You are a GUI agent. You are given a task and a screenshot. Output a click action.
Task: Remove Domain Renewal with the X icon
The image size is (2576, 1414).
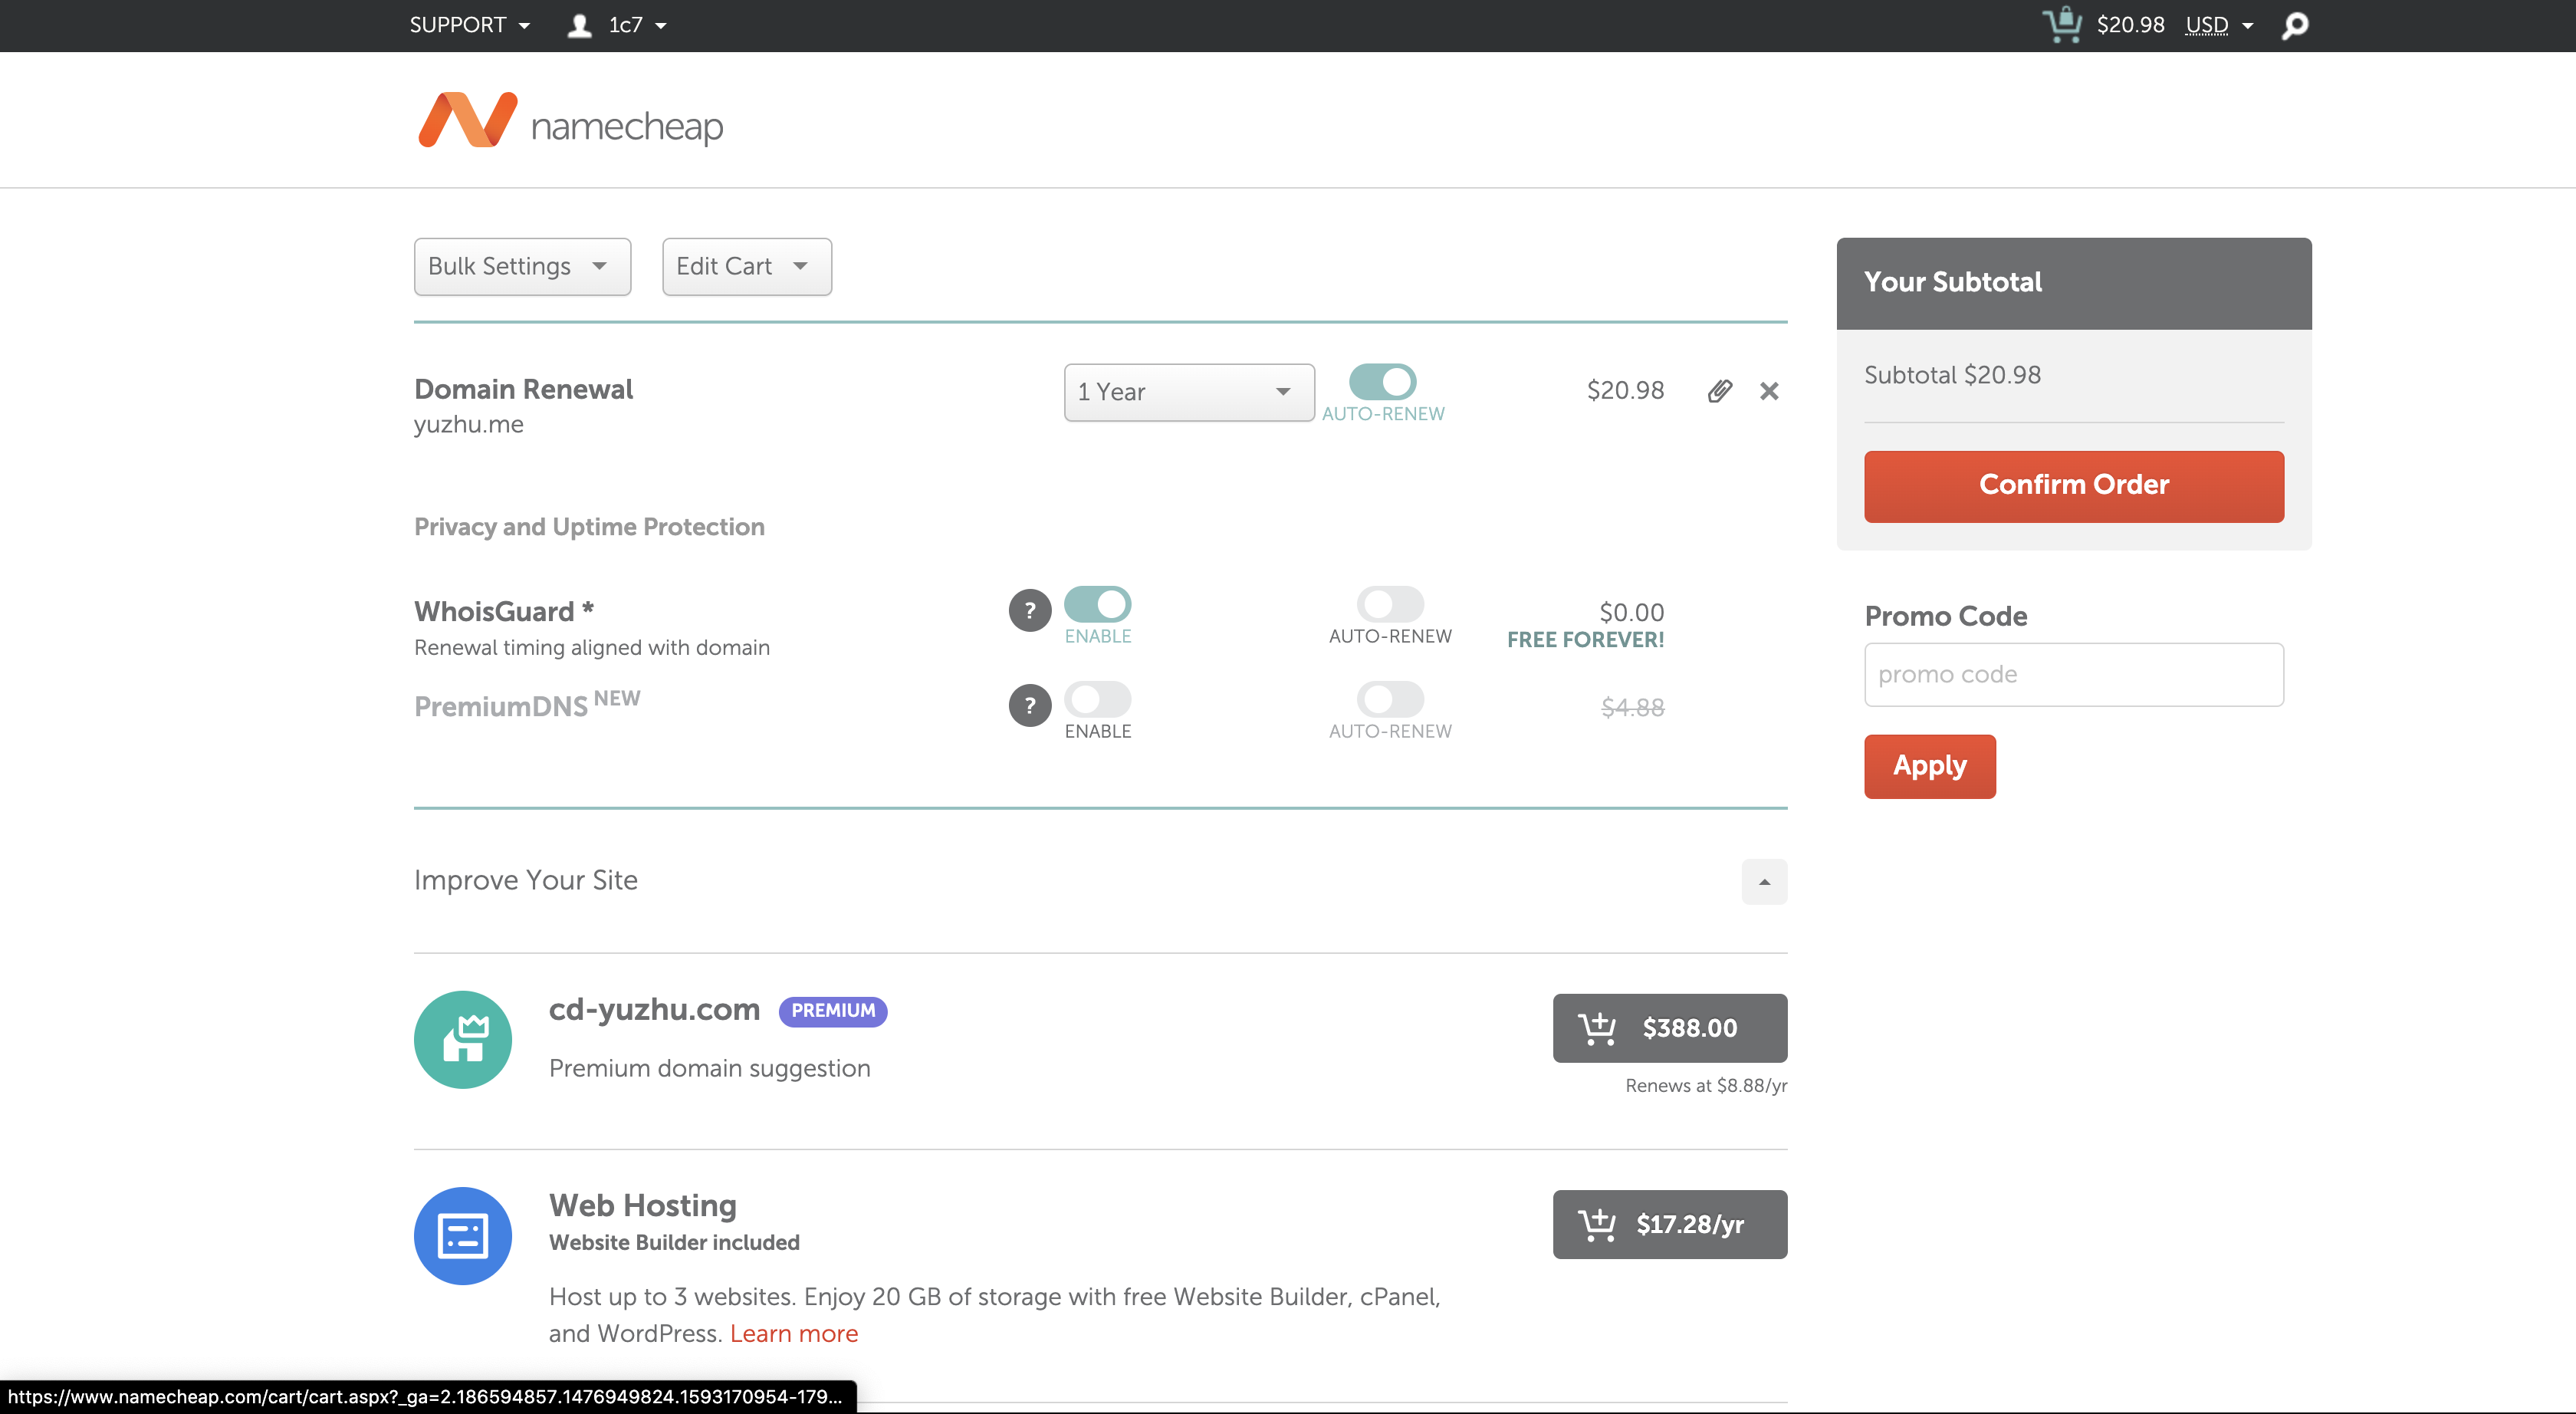coord(1769,391)
